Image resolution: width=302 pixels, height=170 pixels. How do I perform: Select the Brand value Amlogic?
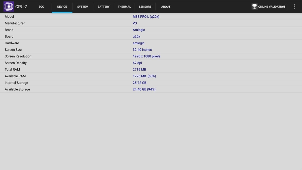[x=139, y=30]
